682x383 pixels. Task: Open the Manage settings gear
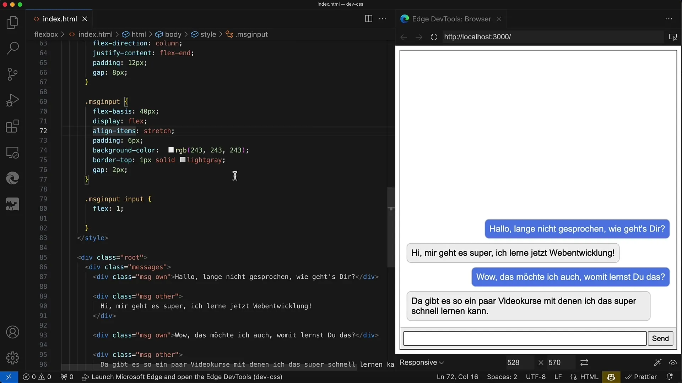12,358
